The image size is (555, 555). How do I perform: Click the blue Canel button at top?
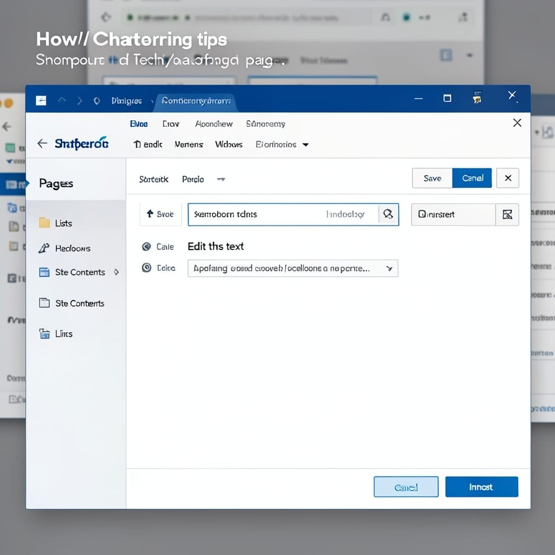[472, 178]
